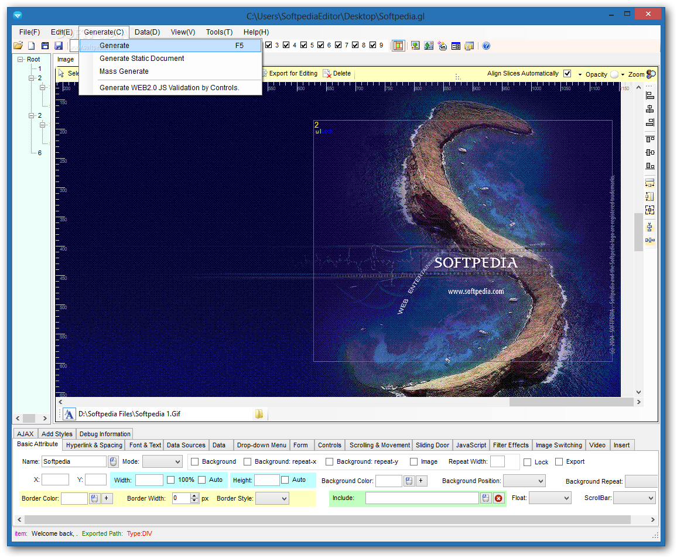Image resolution: width=677 pixels, height=558 pixels.
Task: Click plus button beside Border Color
Action: click(107, 498)
